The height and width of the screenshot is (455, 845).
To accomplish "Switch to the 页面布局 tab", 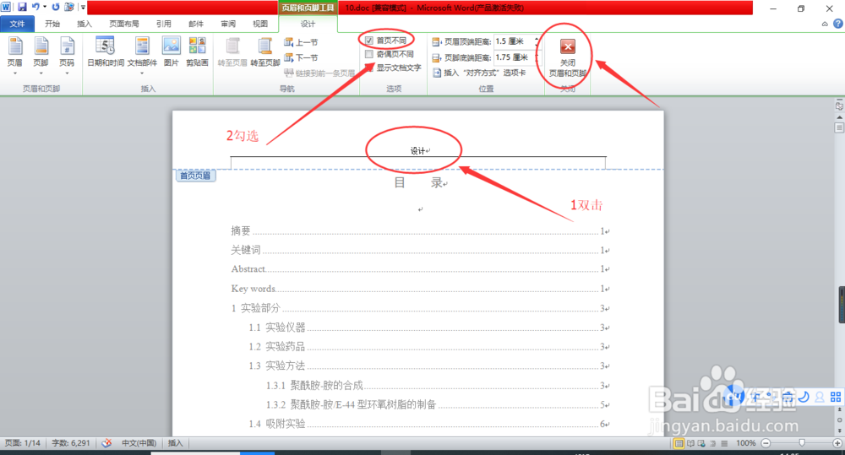I will (124, 24).
